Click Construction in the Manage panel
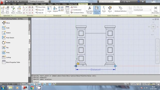Screen dimensions: 160x90 coord(76,10)
